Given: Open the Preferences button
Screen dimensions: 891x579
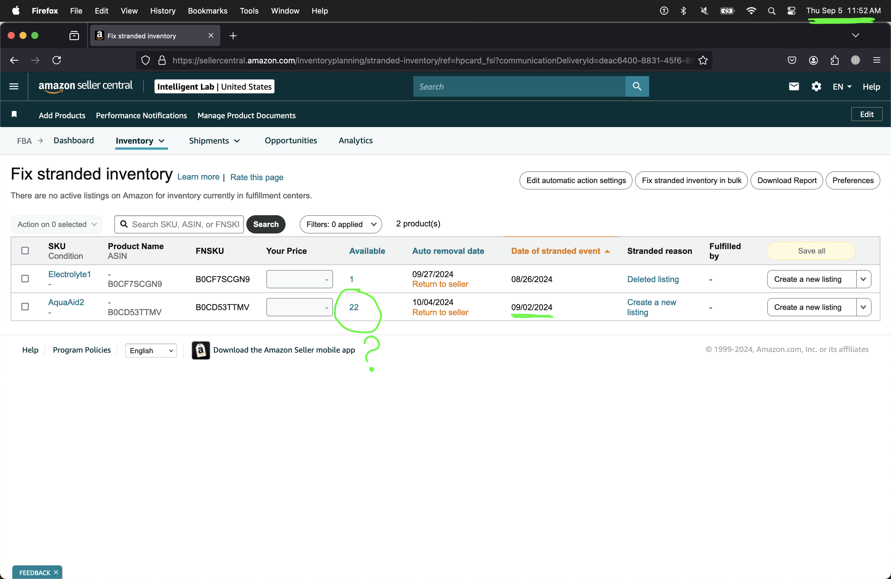Looking at the screenshot, I should point(853,180).
